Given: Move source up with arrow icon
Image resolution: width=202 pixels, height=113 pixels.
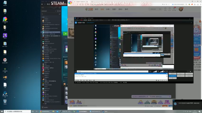Looking at the screenshot, I should pos(165,80).
